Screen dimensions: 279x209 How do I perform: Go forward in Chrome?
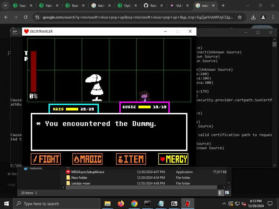16,17
